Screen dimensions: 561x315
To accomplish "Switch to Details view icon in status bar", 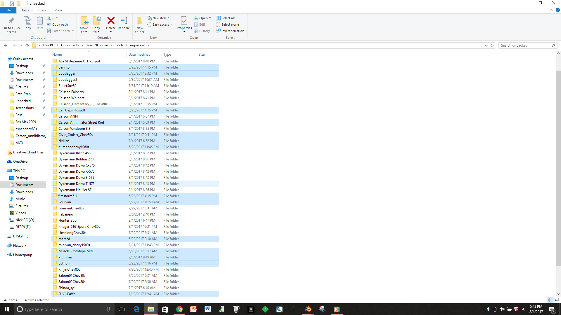I will point(550,300).
